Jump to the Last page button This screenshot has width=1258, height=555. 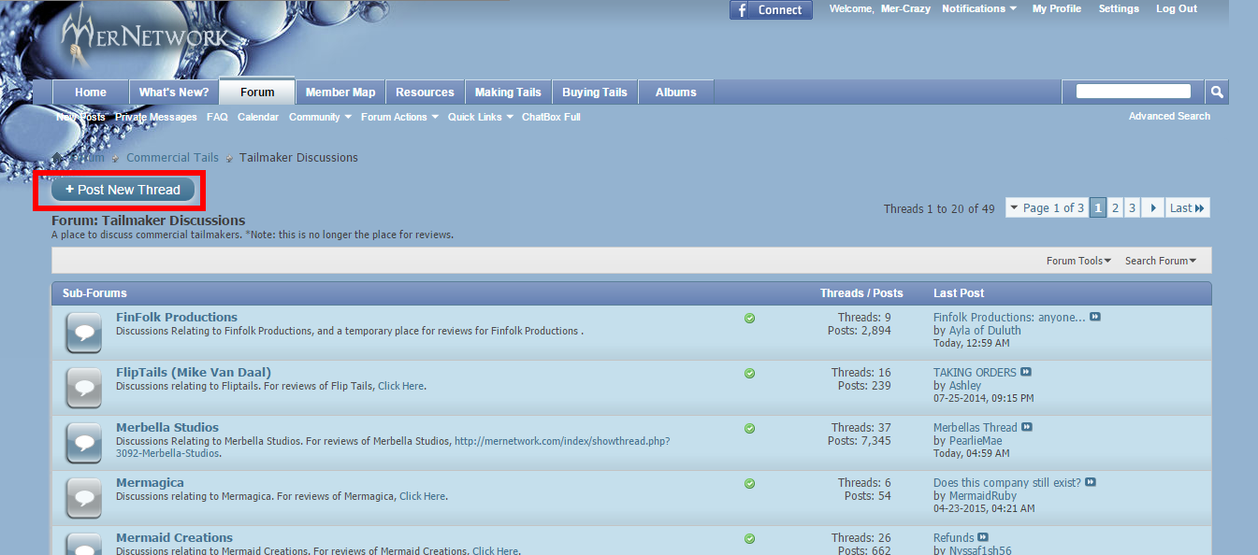[x=1187, y=207]
